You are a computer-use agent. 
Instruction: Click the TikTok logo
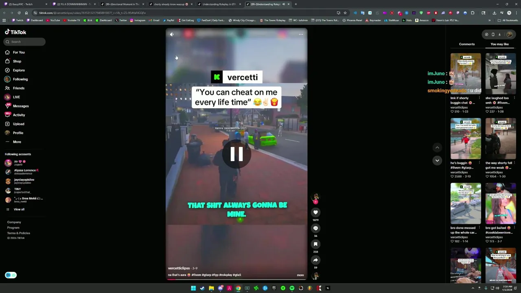15,32
